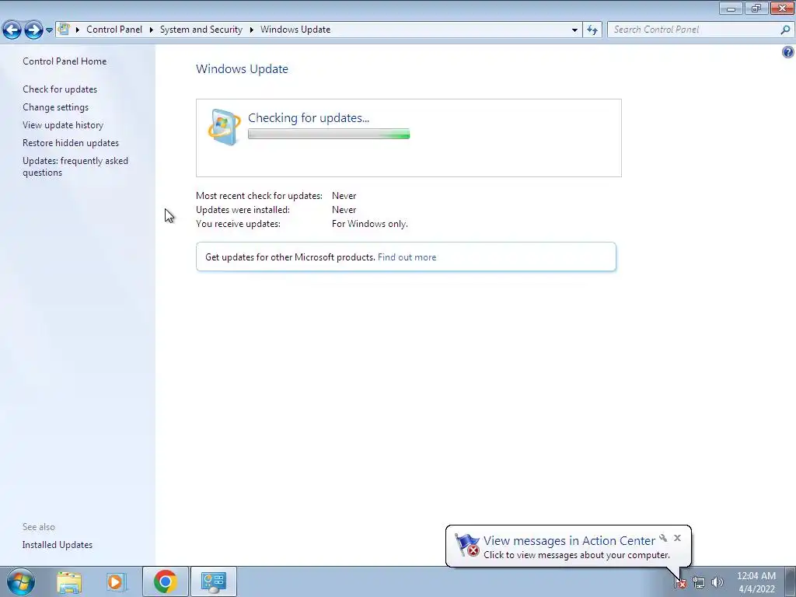Click 'Updates were installed:' label
796x597 pixels.
pyautogui.click(x=243, y=210)
